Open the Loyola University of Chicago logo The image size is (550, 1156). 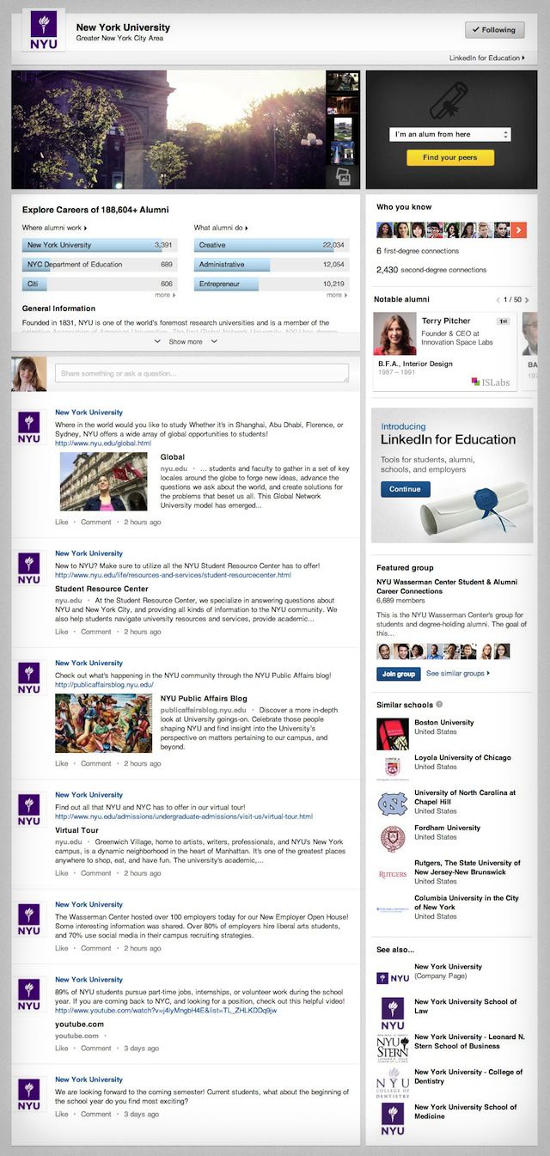[393, 766]
